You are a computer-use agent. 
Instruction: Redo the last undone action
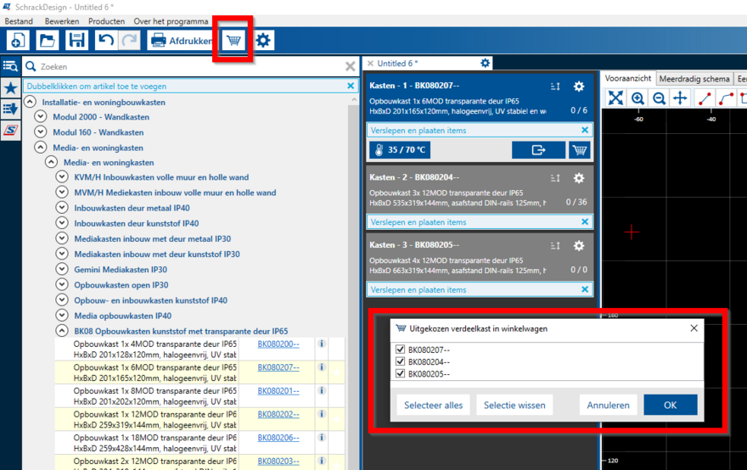129,41
